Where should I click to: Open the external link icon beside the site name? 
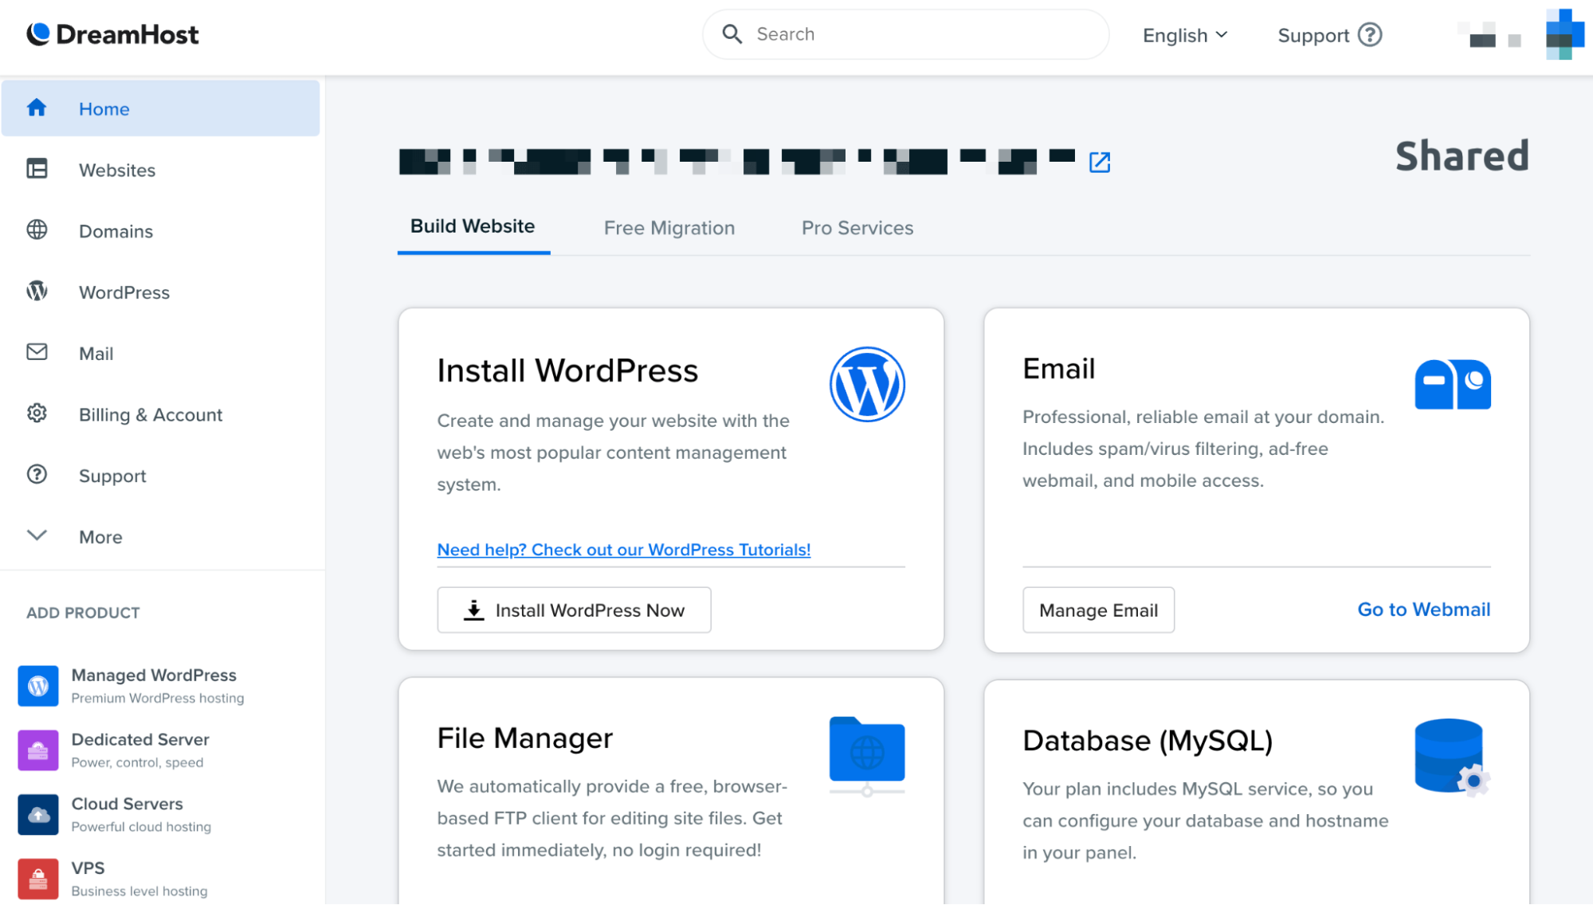1100,162
